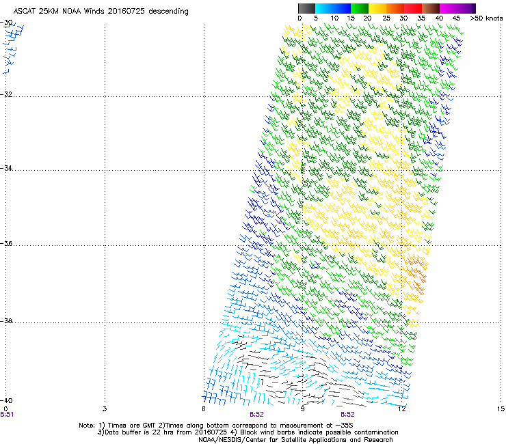Click the color scale label '10'
The image size is (506, 444).
334,18
